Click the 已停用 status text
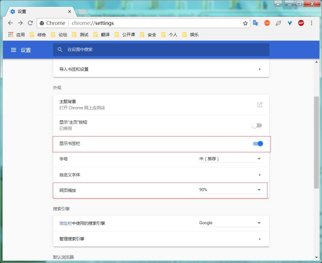The image size is (322, 263). click(66, 129)
